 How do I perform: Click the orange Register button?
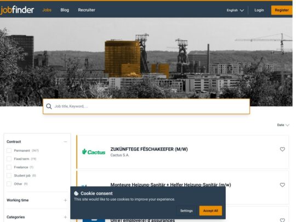click(282, 10)
